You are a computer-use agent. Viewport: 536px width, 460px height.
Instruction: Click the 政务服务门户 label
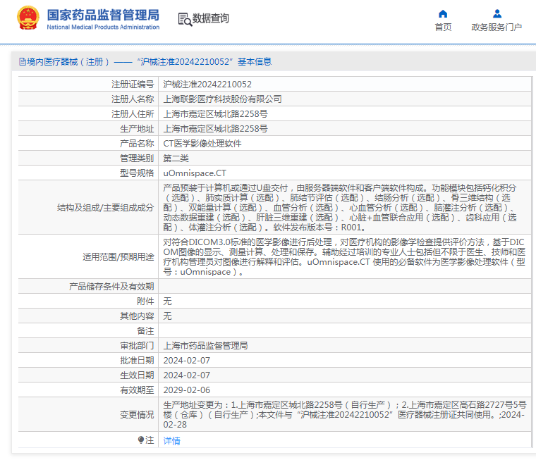coord(497,27)
